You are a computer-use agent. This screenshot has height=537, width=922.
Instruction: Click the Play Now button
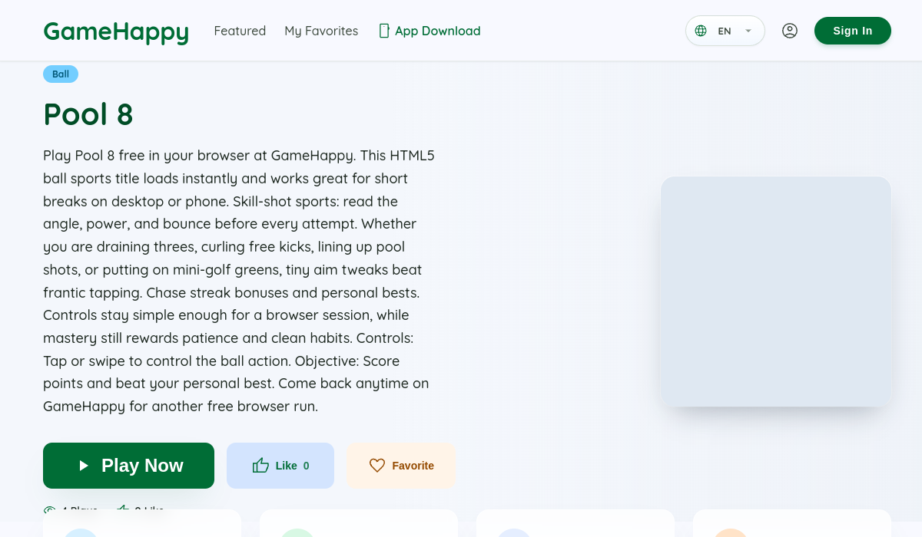(128, 466)
